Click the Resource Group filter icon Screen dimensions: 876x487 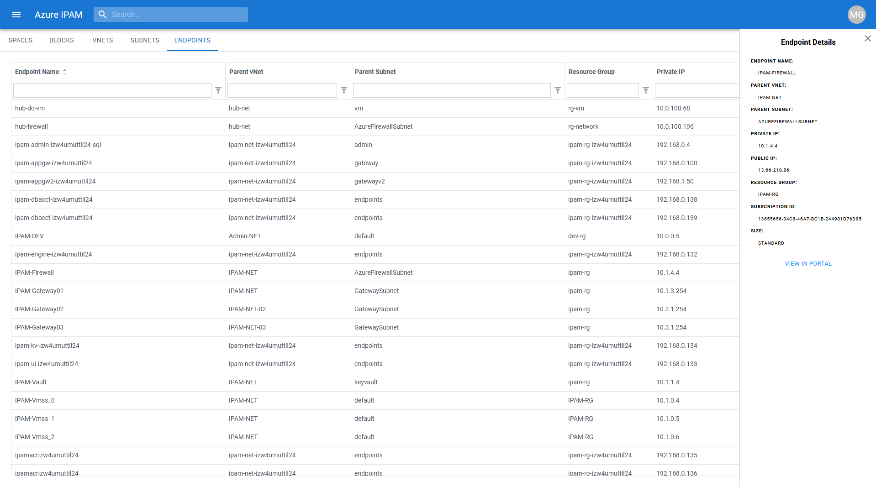coord(646,90)
